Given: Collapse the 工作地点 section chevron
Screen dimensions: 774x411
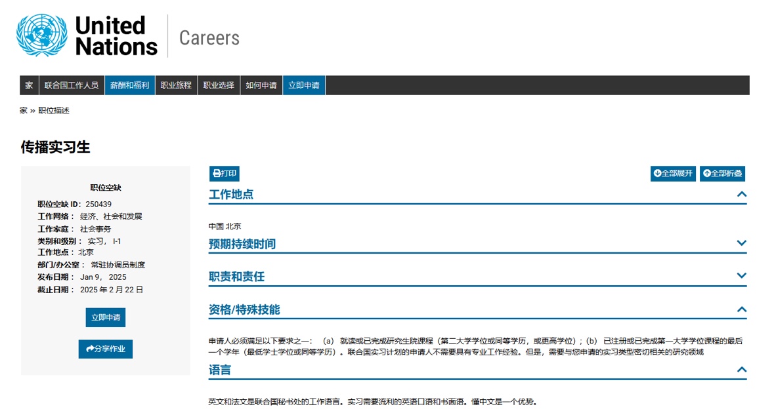Looking at the screenshot, I should click(x=742, y=194).
